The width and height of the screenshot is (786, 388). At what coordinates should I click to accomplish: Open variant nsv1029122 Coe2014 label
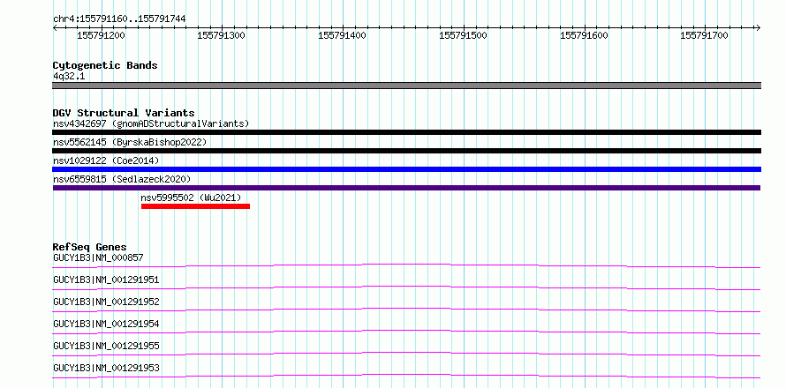coord(106,160)
